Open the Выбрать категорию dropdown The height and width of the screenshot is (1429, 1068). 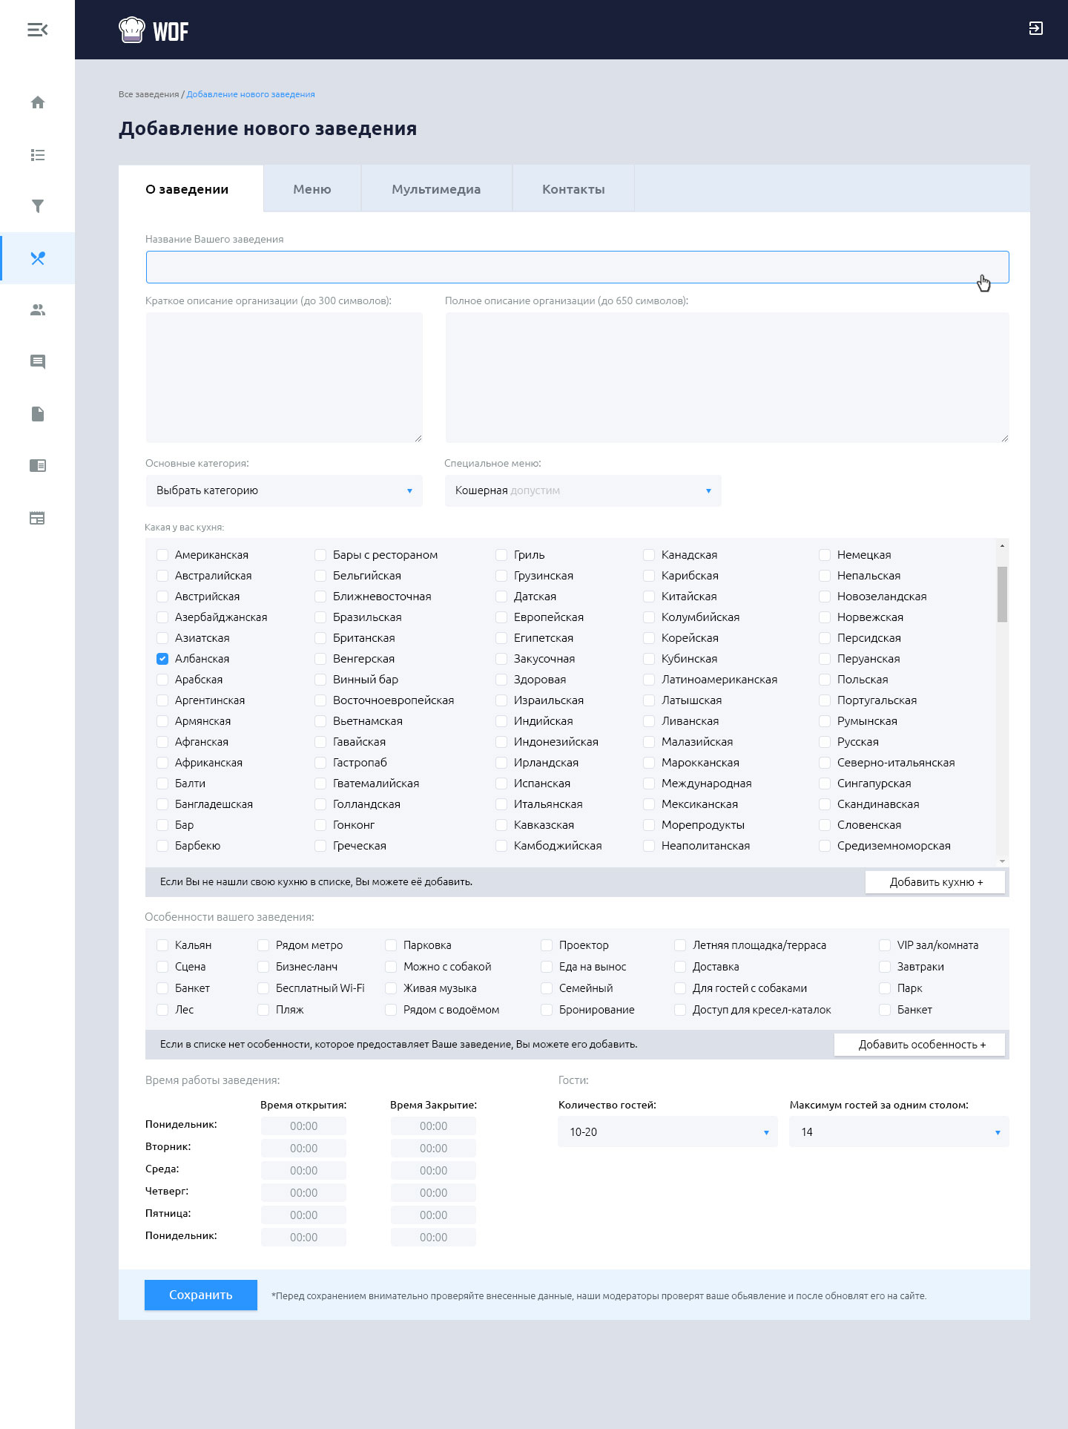(x=284, y=490)
